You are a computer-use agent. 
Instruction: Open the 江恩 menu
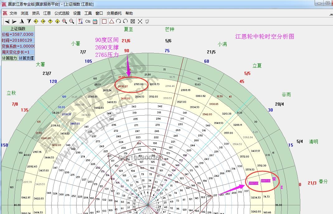47,13
